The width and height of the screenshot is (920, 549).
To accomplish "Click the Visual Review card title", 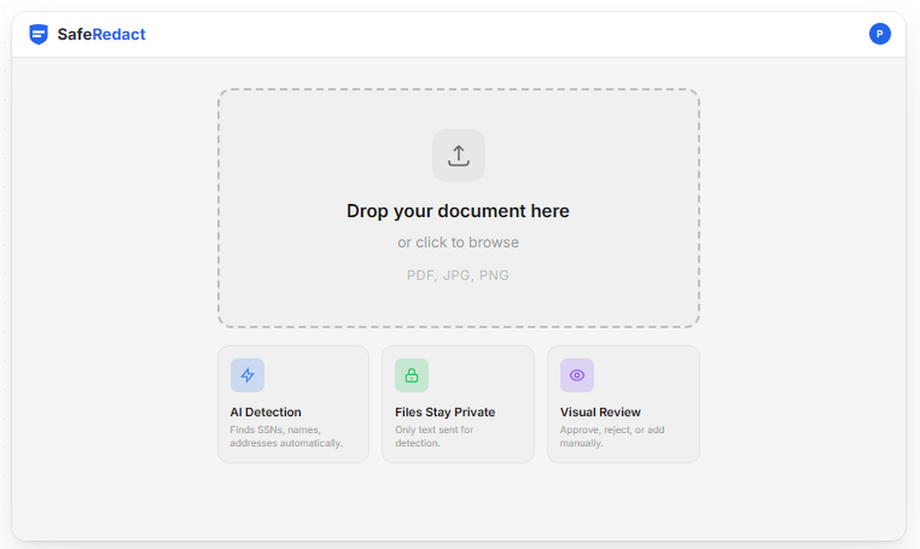I will pyautogui.click(x=600, y=412).
